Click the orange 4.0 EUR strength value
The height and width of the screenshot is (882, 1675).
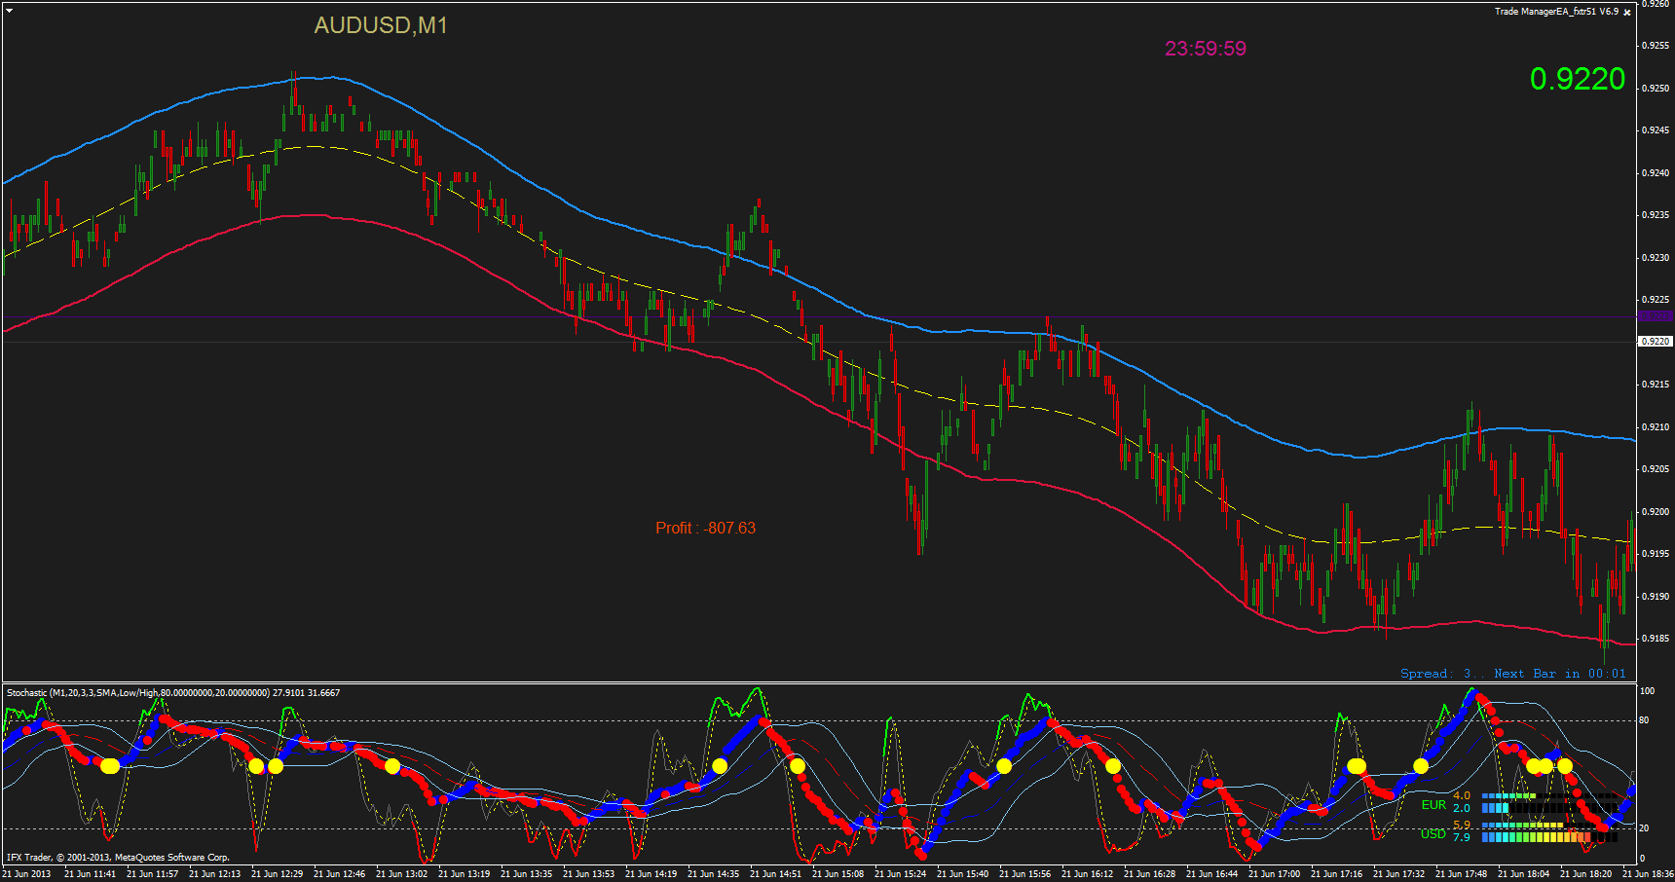click(x=1462, y=795)
